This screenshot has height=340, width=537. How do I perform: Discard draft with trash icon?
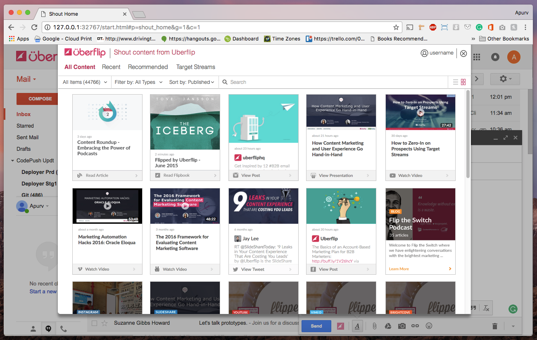(x=495, y=326)
